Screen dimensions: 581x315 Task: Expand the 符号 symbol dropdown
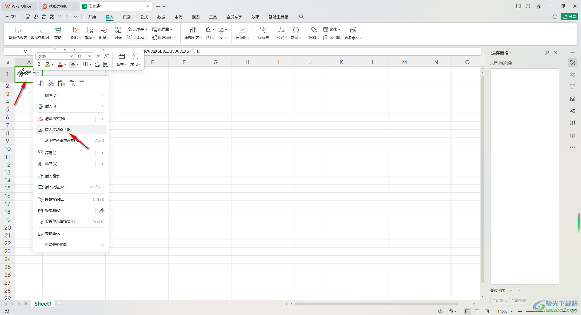coord(296,38)
